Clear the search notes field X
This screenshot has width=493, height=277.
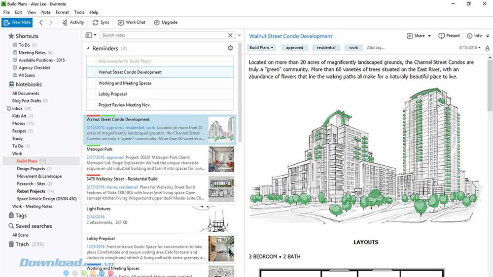230,35
